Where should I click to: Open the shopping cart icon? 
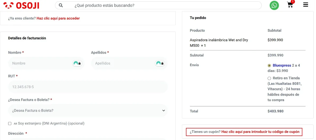290,5
